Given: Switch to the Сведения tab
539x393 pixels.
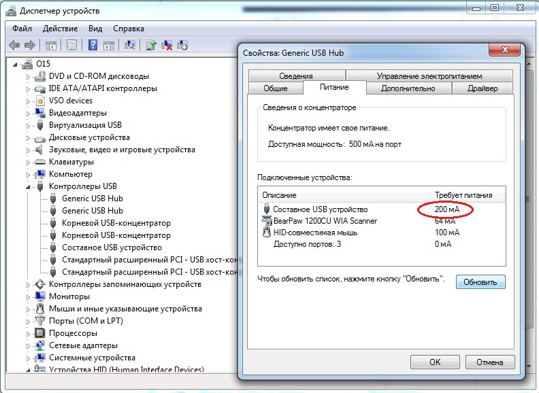Looking at the screenshot, I should (x=296, y=75).
